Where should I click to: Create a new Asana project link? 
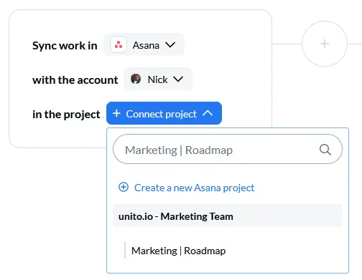[194, 188]
